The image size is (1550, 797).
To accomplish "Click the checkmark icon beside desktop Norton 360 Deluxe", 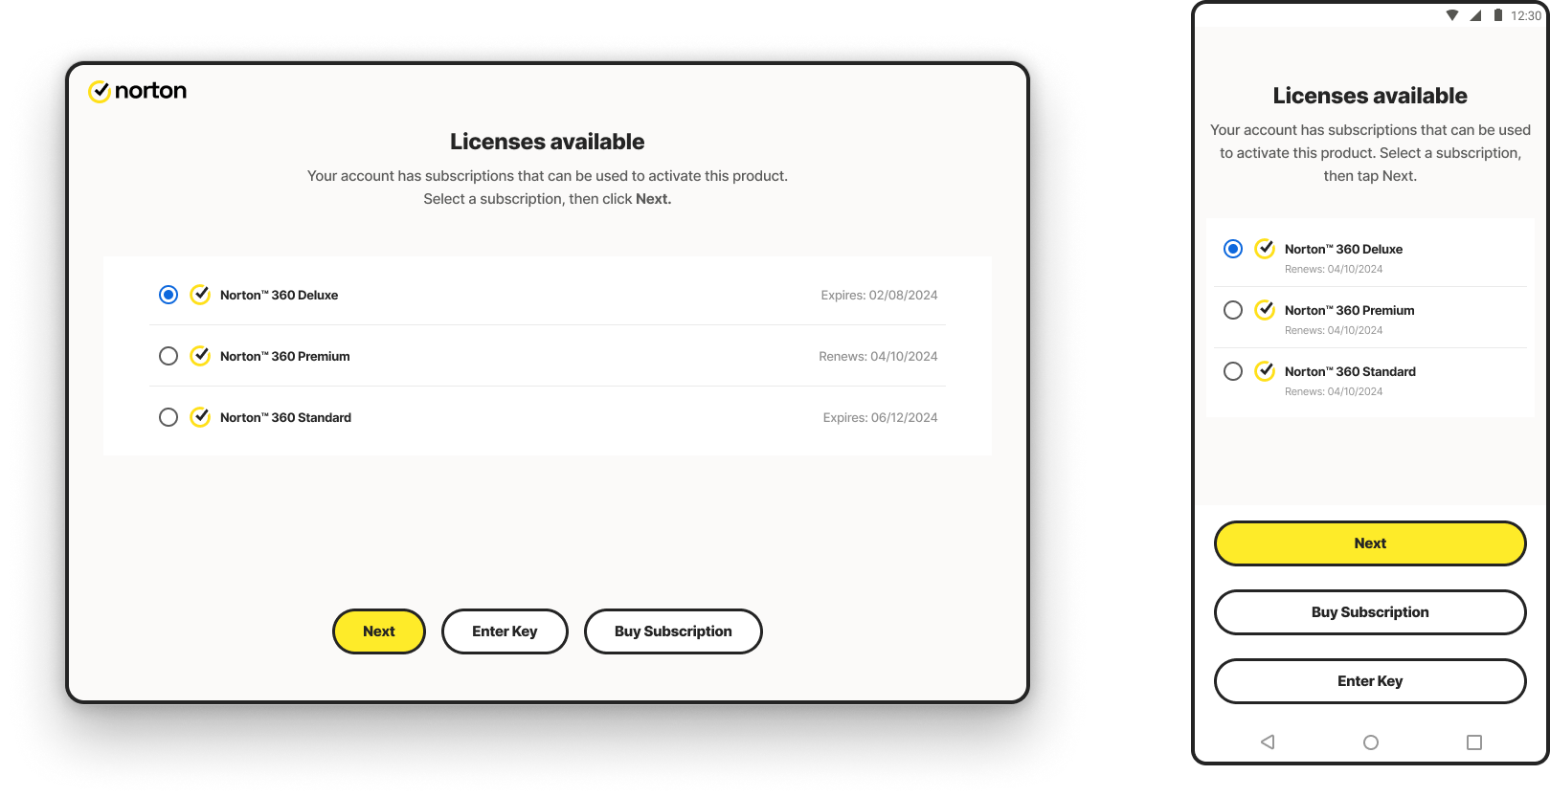I will tap(200, 295).
